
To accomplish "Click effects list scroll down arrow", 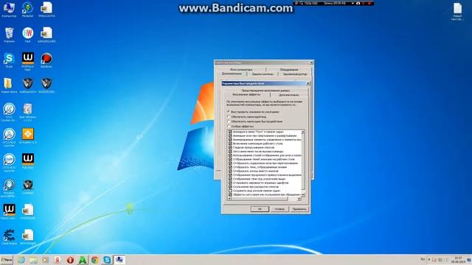I will pos(303,194).
